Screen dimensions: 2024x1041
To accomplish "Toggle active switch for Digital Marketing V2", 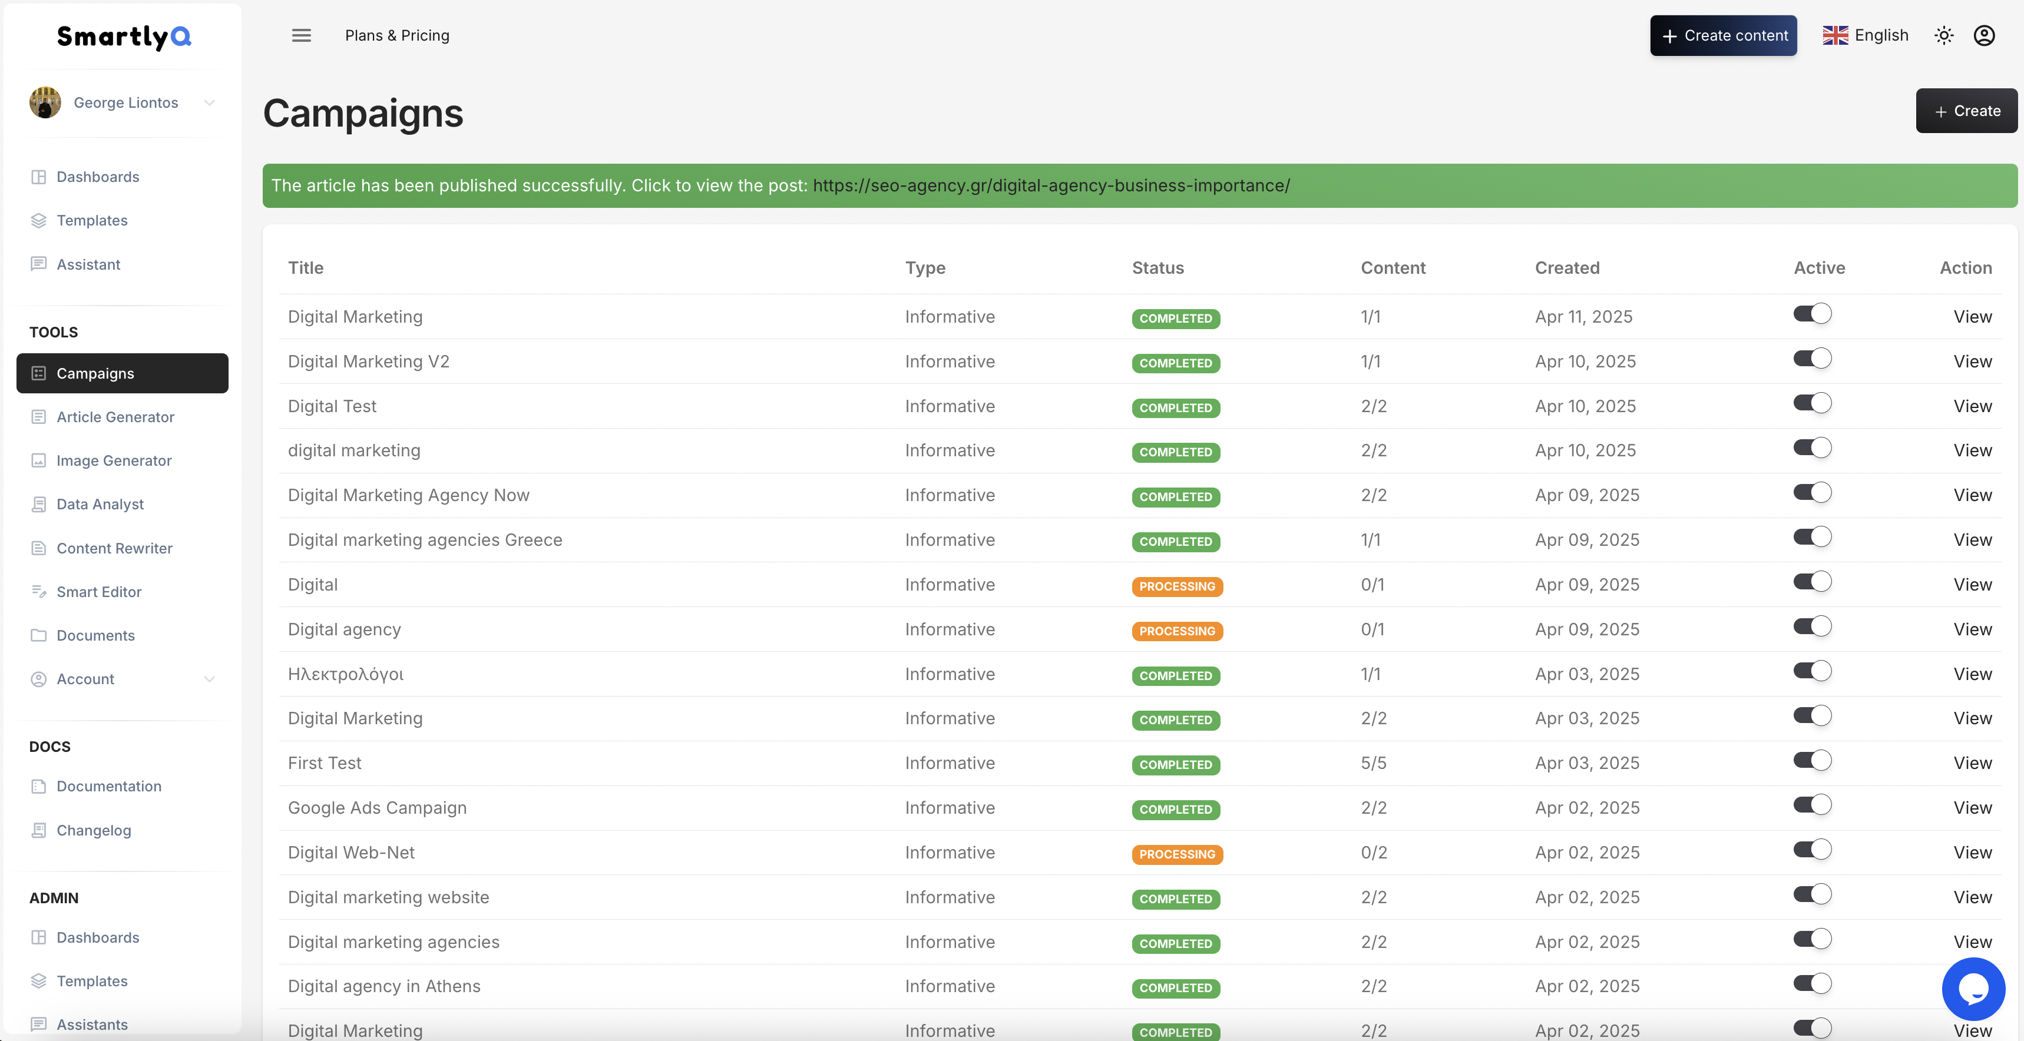I will tap(1812, 359).
